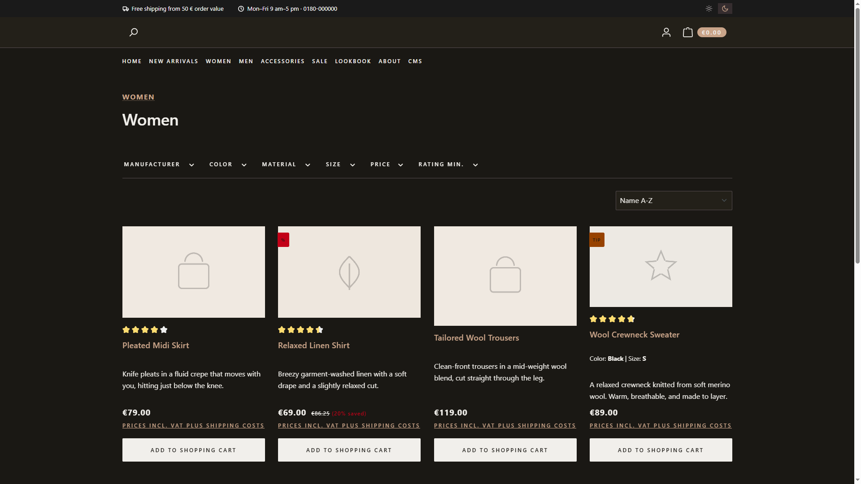Open the Name A-Z sorting dropdown
861x484 pixels.
point(674,201)
